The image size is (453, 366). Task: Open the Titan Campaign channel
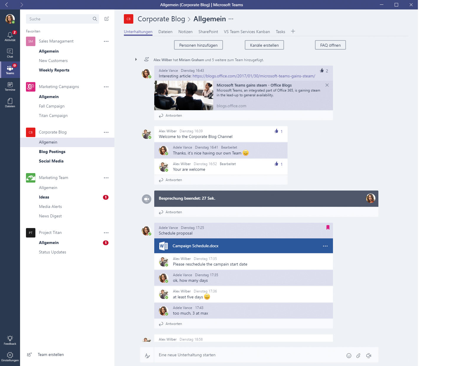point(53,116)
